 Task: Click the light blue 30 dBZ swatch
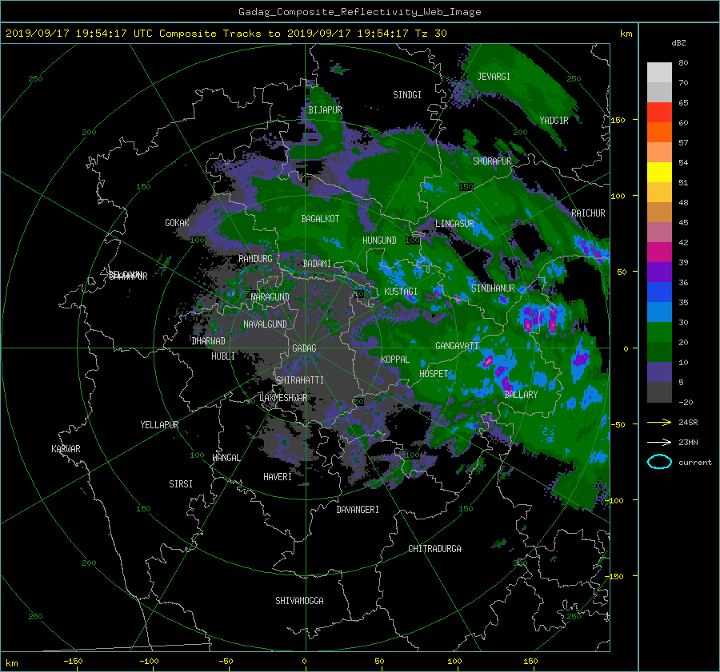point(659,312)
